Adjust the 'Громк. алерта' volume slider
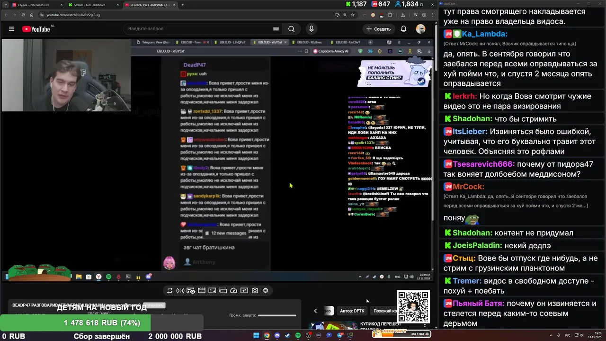 click(277, 315)
